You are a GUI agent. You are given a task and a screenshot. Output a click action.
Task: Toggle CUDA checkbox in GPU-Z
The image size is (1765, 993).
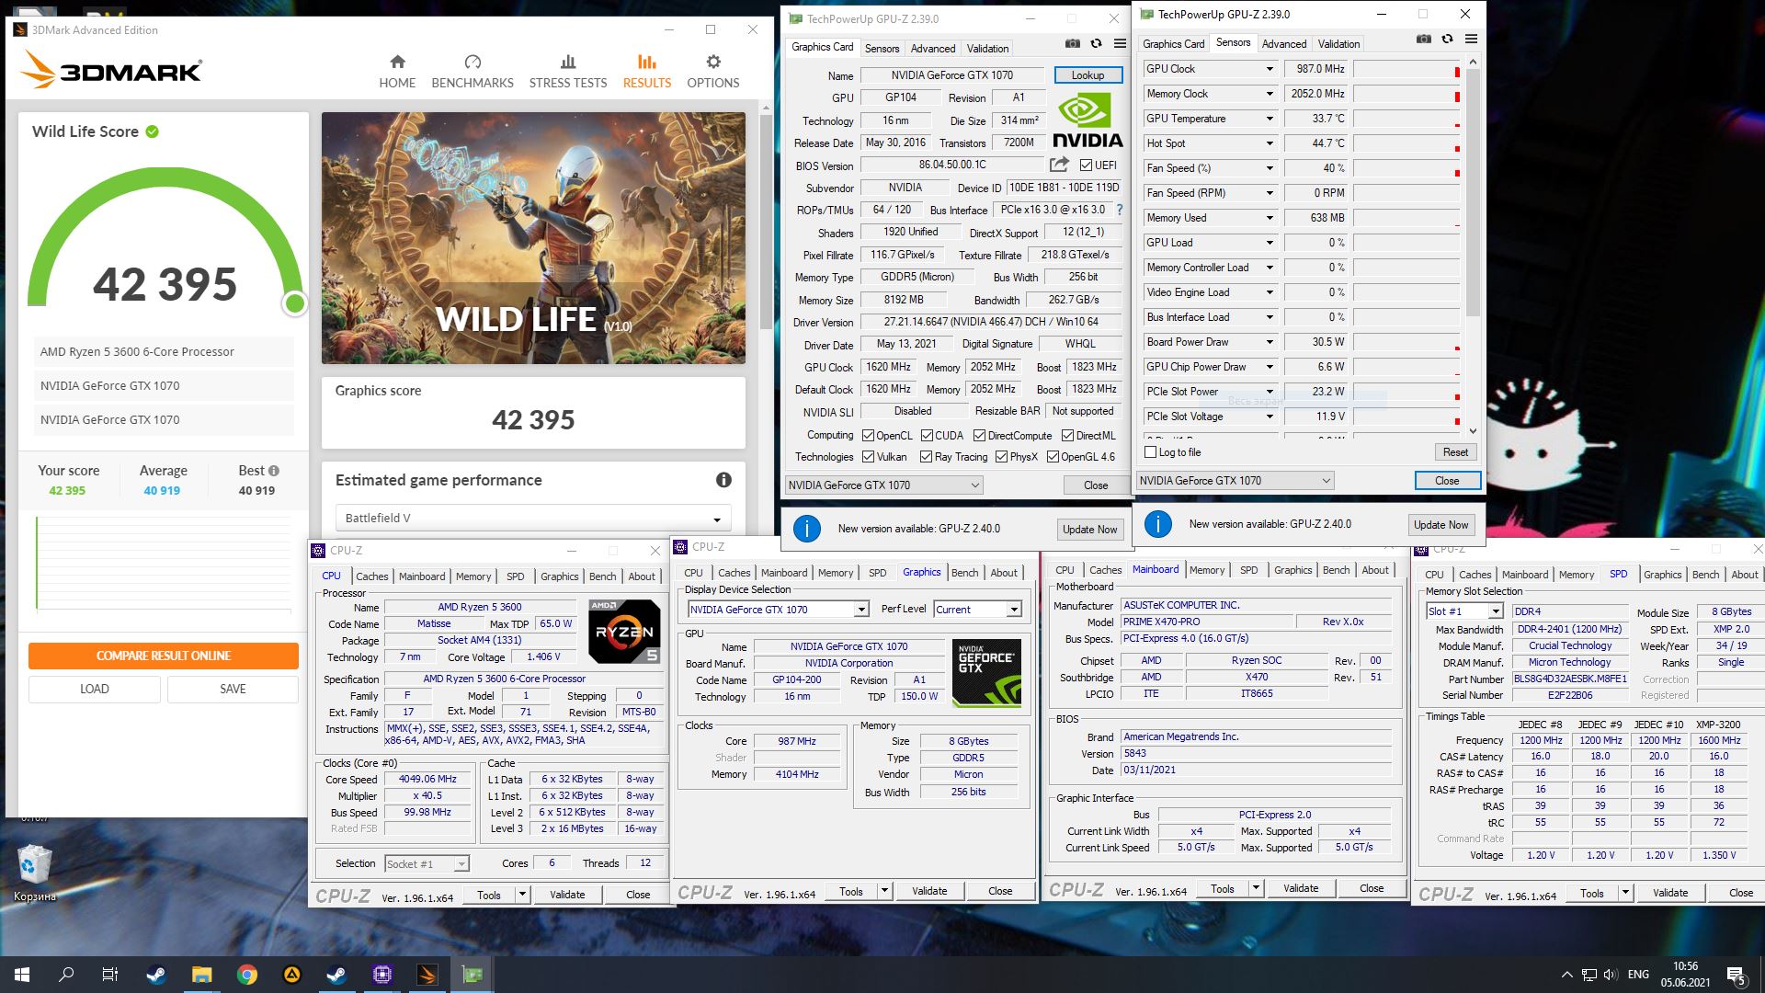point(927,436)
